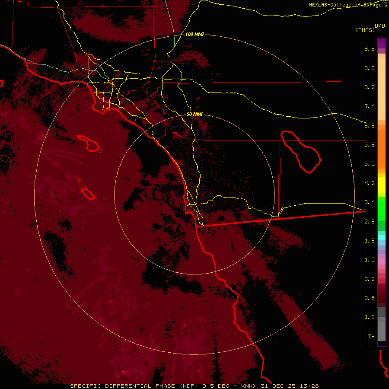Click the 7.4 scale value

pos(370,106)
